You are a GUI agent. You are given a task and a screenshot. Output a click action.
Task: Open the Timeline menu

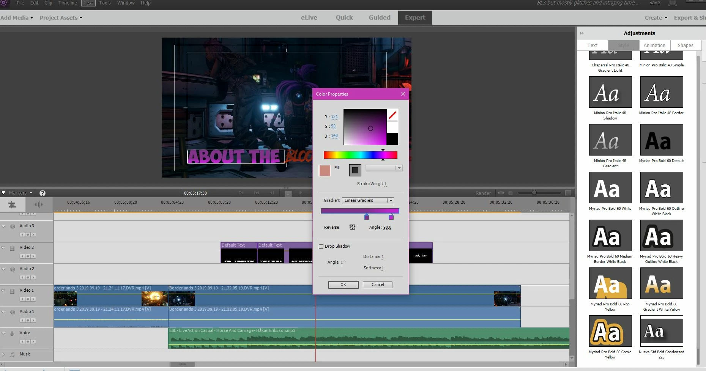(68, 3)
